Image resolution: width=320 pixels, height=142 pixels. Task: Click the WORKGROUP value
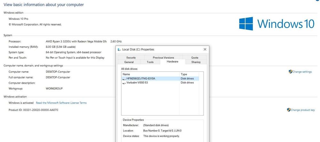pos(54,89)
